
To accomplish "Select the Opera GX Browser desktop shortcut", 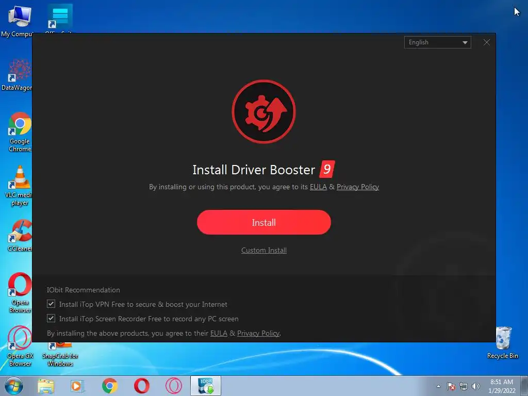I will point(20,346).
